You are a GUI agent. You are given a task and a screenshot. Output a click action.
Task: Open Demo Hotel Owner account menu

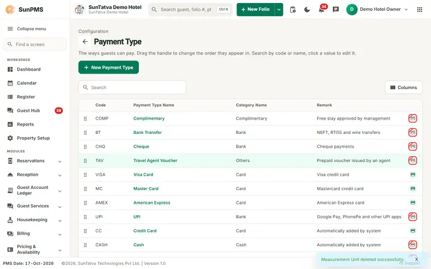point(377,10)
